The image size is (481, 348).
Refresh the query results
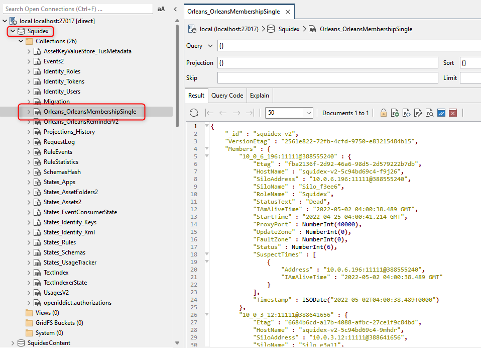click(194, 113)
